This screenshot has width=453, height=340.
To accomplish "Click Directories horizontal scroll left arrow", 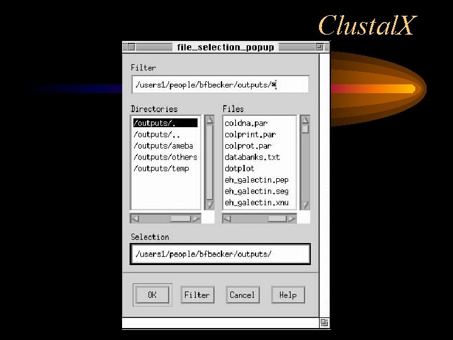I will coord(135,218).
